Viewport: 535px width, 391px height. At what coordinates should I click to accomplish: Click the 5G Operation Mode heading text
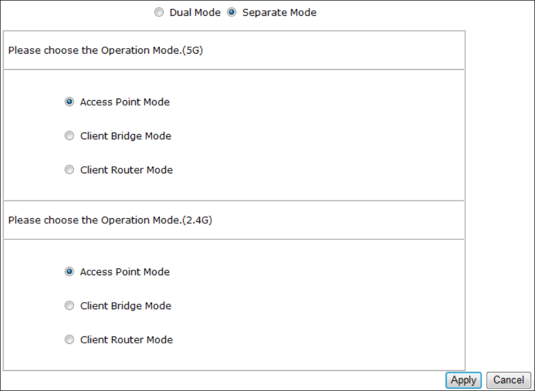[106, 51]
